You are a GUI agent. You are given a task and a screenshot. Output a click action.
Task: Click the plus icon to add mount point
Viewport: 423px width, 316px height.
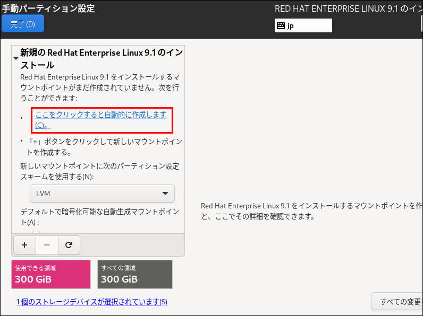click(24, 244)
